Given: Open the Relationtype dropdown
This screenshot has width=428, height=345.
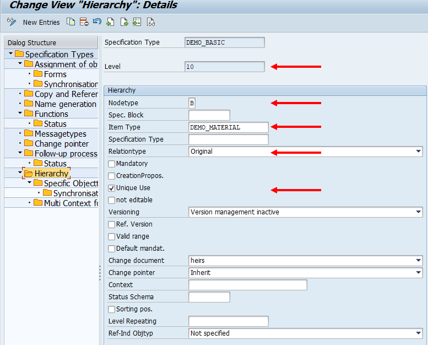Looking at the screenshot, I should pos(419,151).
